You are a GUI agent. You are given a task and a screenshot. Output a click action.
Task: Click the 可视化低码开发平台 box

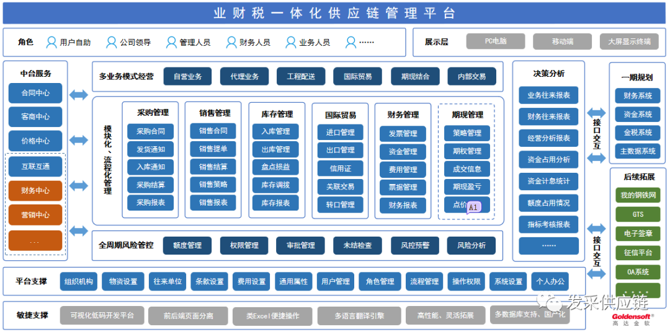(x=102, y=315)
